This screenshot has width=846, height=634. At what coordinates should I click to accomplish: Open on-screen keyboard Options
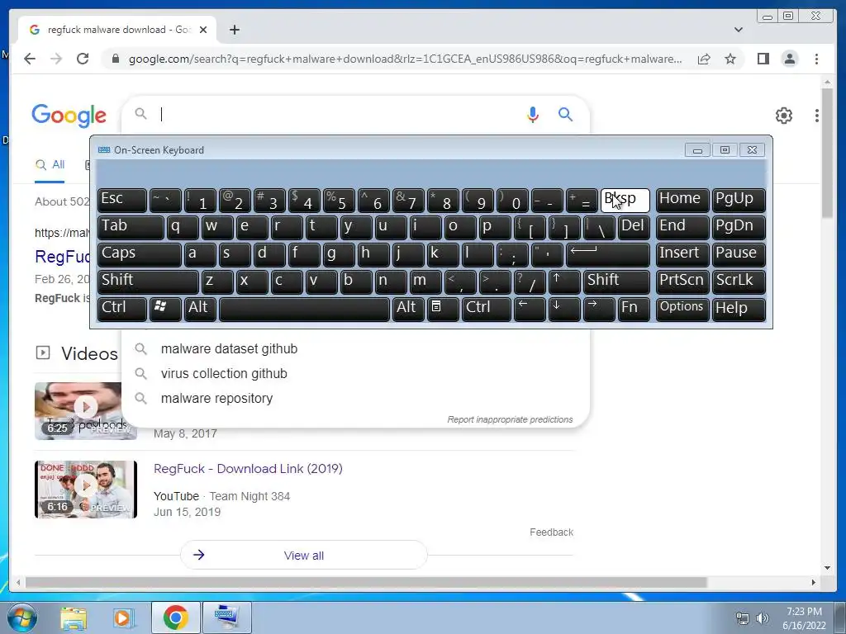pyautogui.click(x=682, y=309)
